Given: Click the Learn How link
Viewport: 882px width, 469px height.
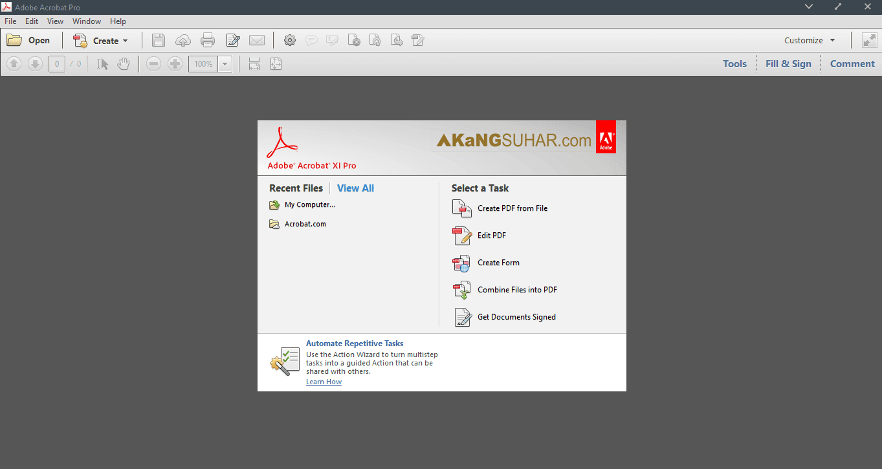Looking at the screenshot, I should pos(324,381).
